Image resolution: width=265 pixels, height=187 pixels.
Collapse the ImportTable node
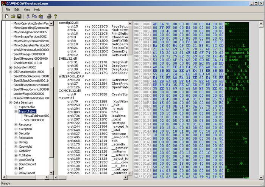pos(16,111)
